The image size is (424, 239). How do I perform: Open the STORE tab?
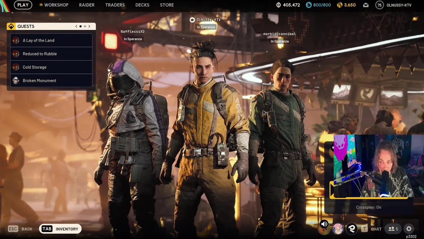pyautogui.click(x=167, y=5)
